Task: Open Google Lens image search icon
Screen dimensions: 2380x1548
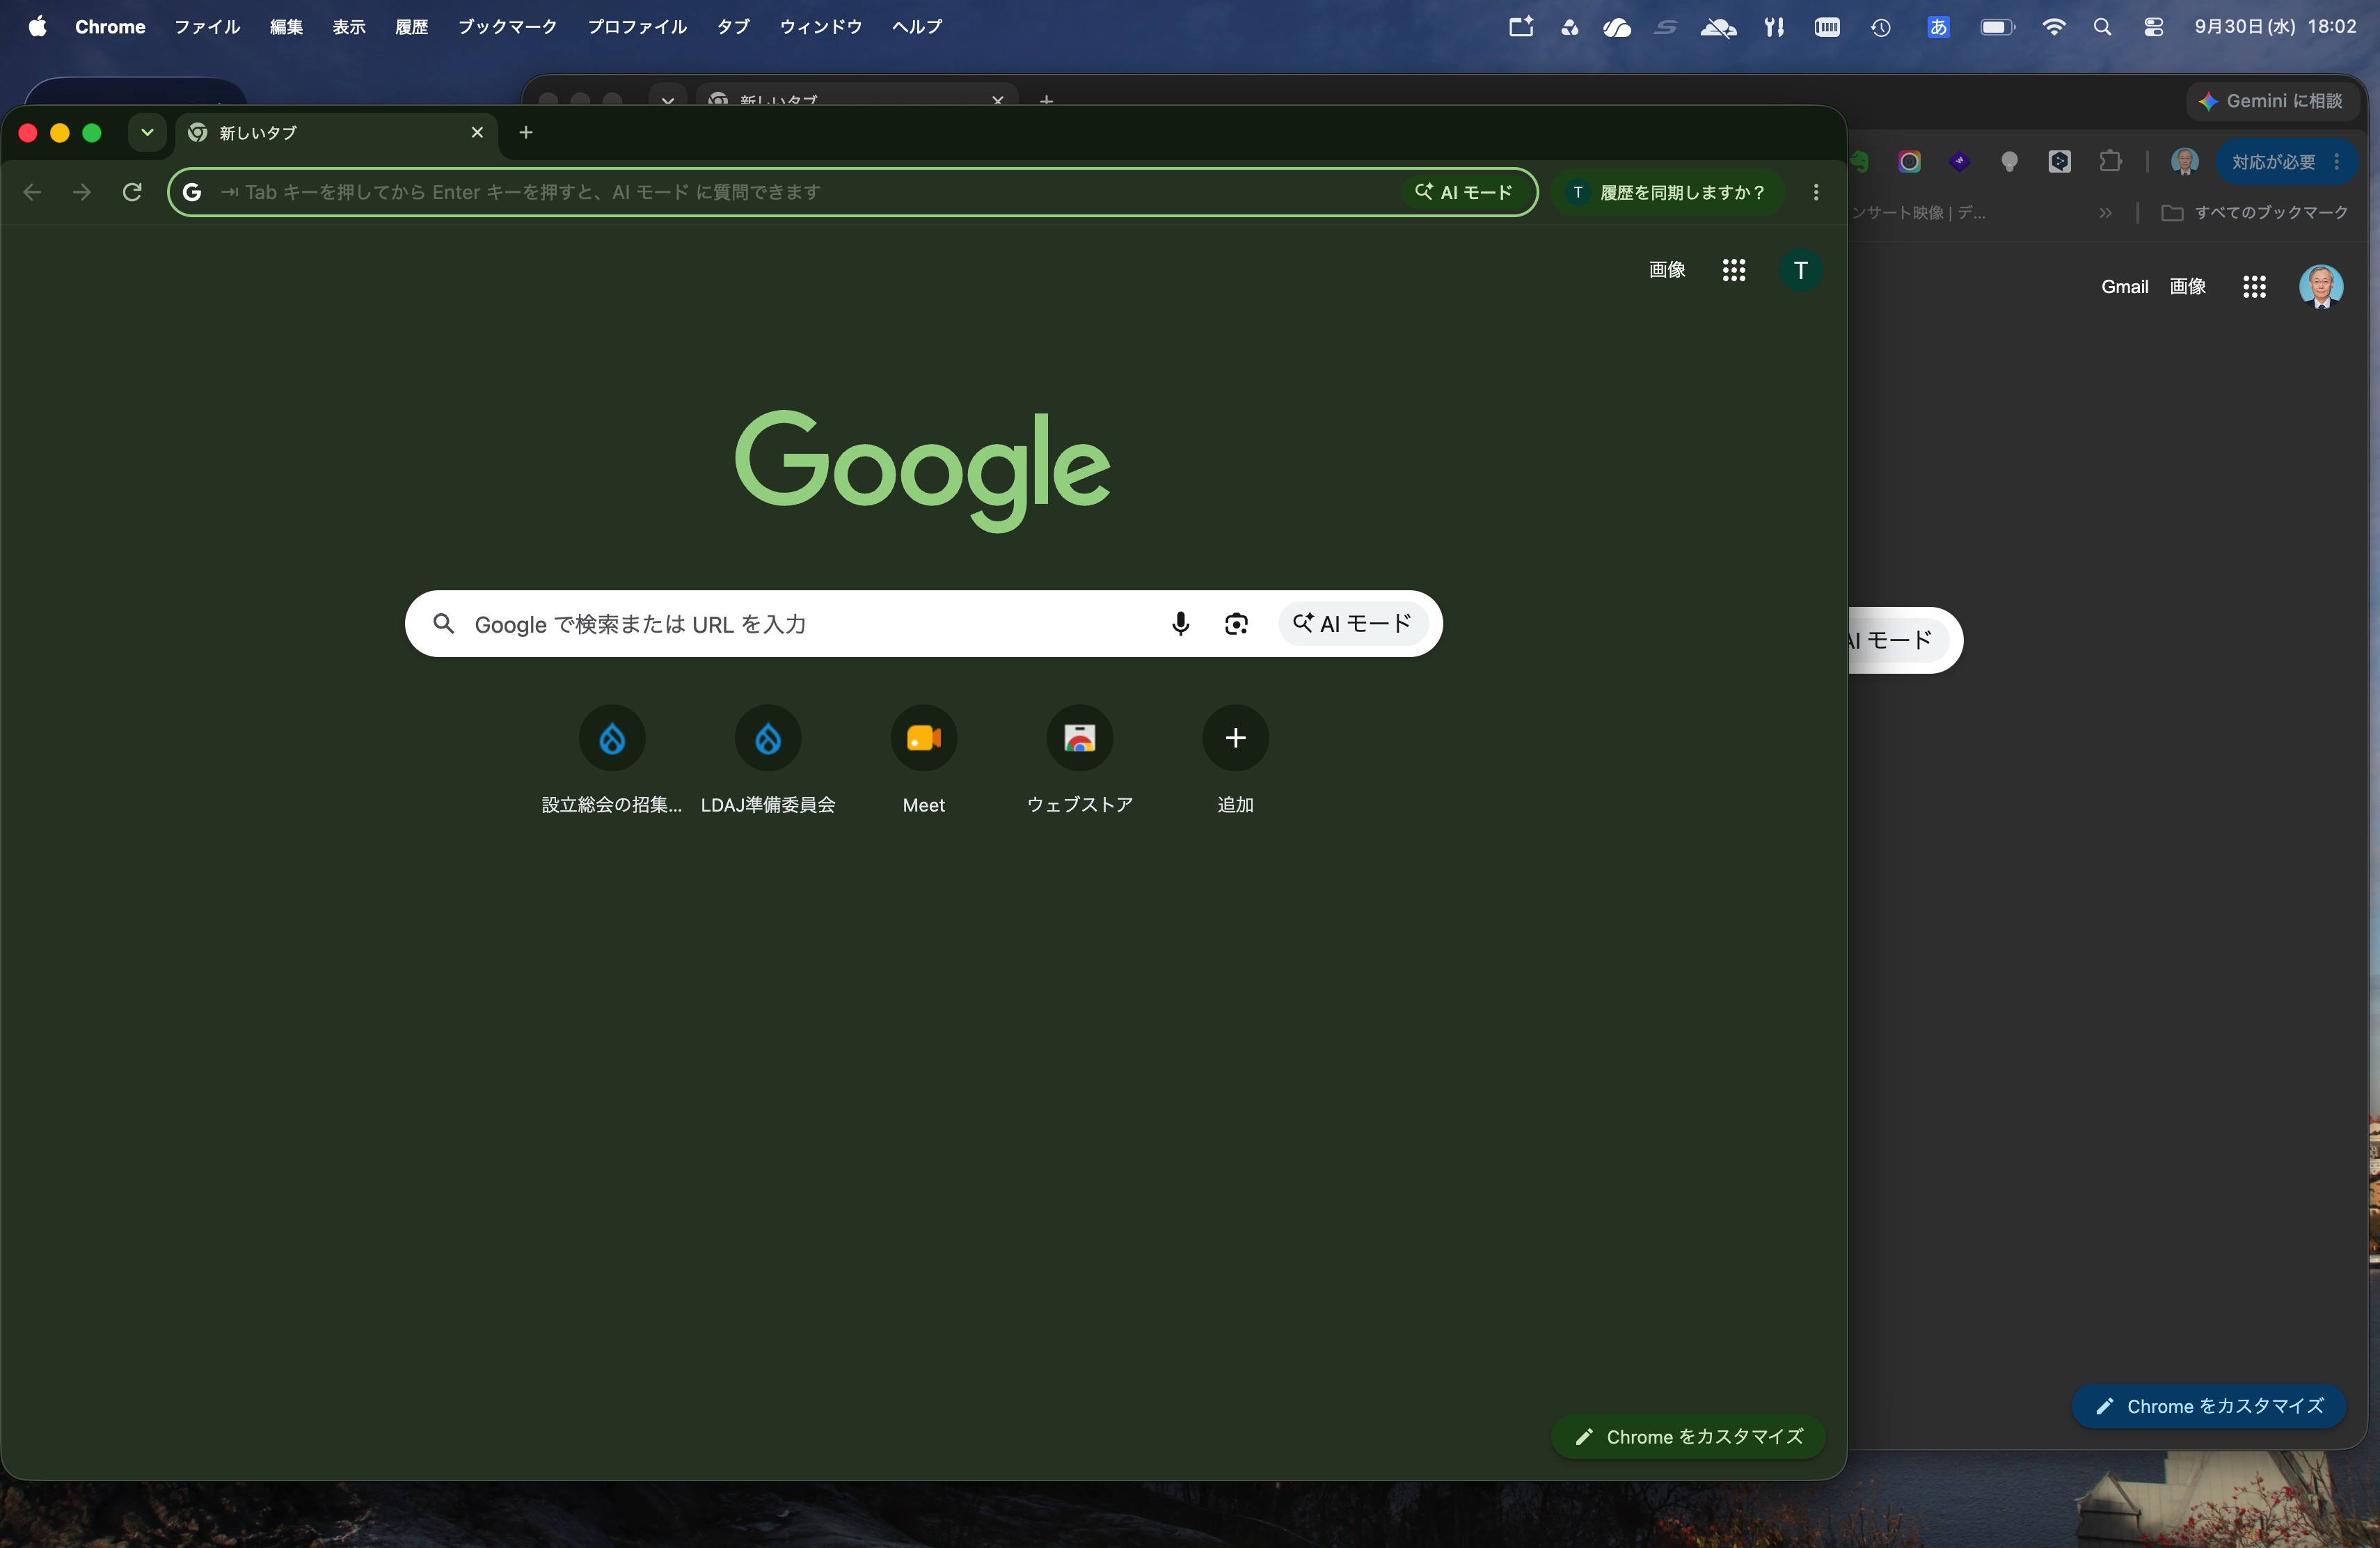Action: pos(1236,624)
